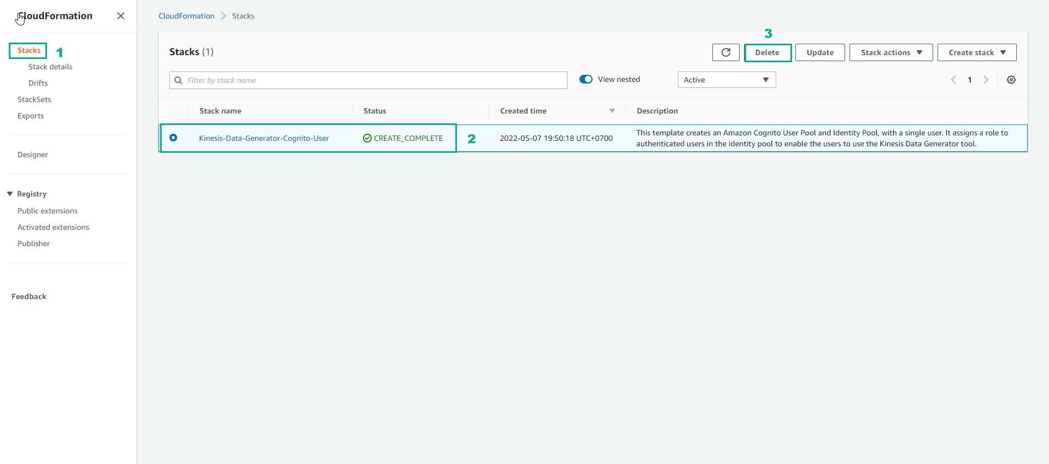Click the Status column header

tap(375, 111)
